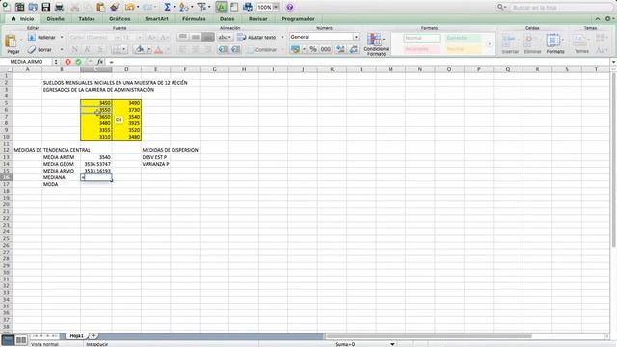
Task: Collapse the ribbon with the caret
Action: 598,19
